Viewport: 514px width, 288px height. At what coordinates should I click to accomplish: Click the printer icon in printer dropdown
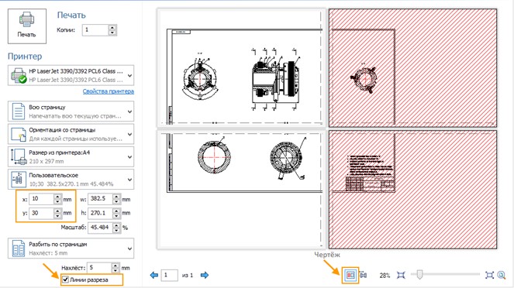(x=19, y=75)
